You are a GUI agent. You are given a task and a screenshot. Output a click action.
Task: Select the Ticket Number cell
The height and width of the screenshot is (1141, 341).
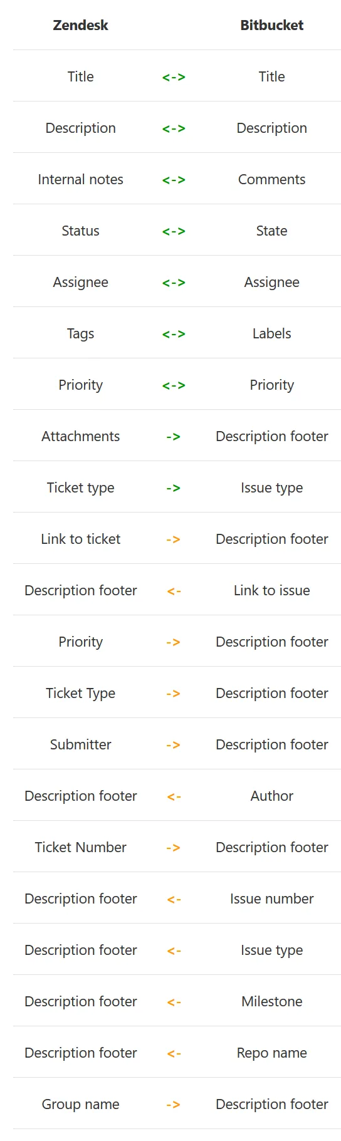click(x=80, y=847)
